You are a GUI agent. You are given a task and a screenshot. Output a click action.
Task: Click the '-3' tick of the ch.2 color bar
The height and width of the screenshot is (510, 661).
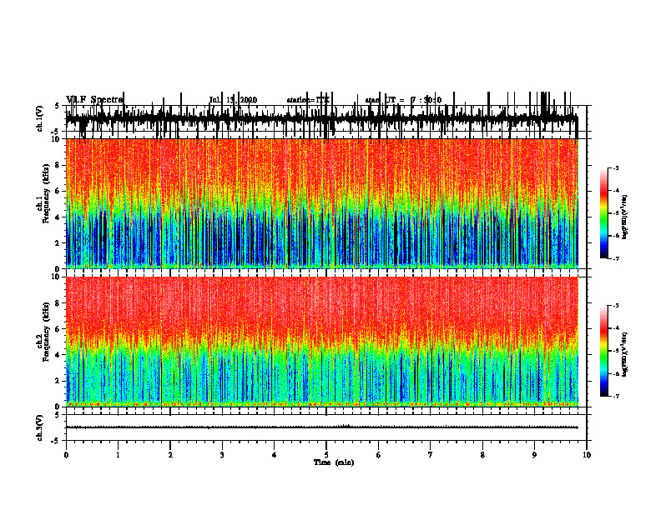(x=615, y=306)
